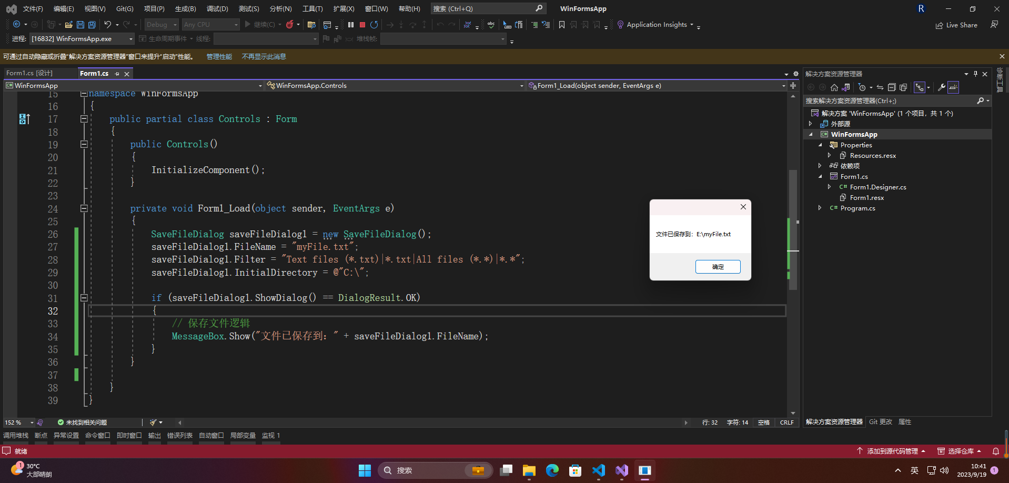Pause debugging with Break All
The height and width of the screenshot is (483, 1009).
pyautogui.click(x=351, y=25)
